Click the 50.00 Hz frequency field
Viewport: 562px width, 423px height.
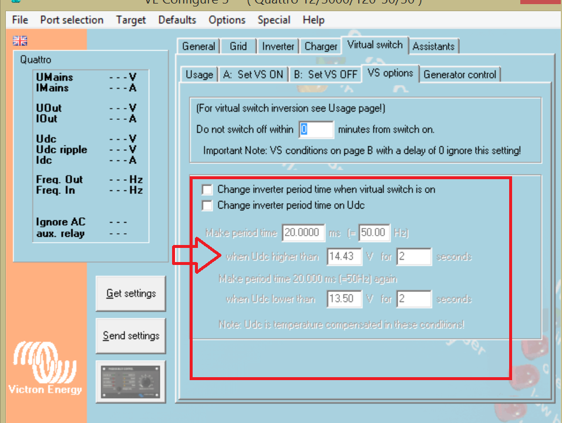375,233
